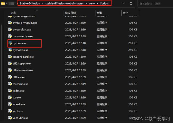173x123 pixels.
Task: Click the tensorboard.exe file icon
Action: click(10, 57)
